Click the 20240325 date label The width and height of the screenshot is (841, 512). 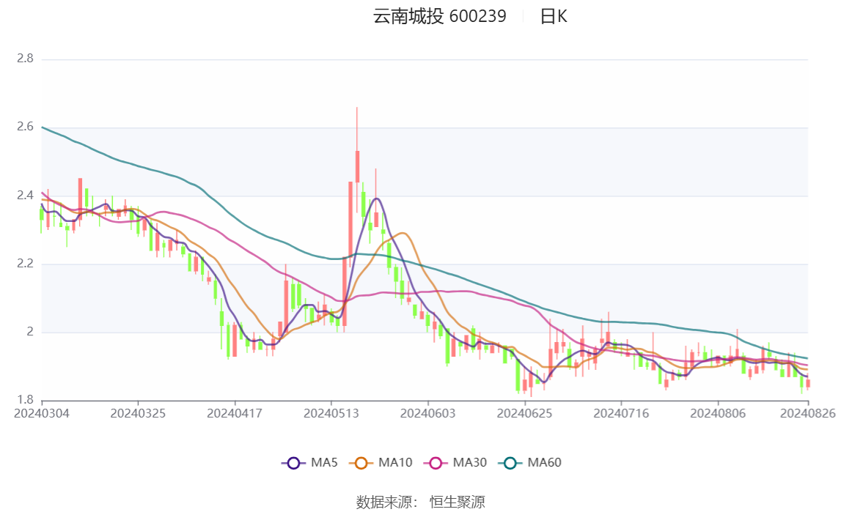pos(138,413)
